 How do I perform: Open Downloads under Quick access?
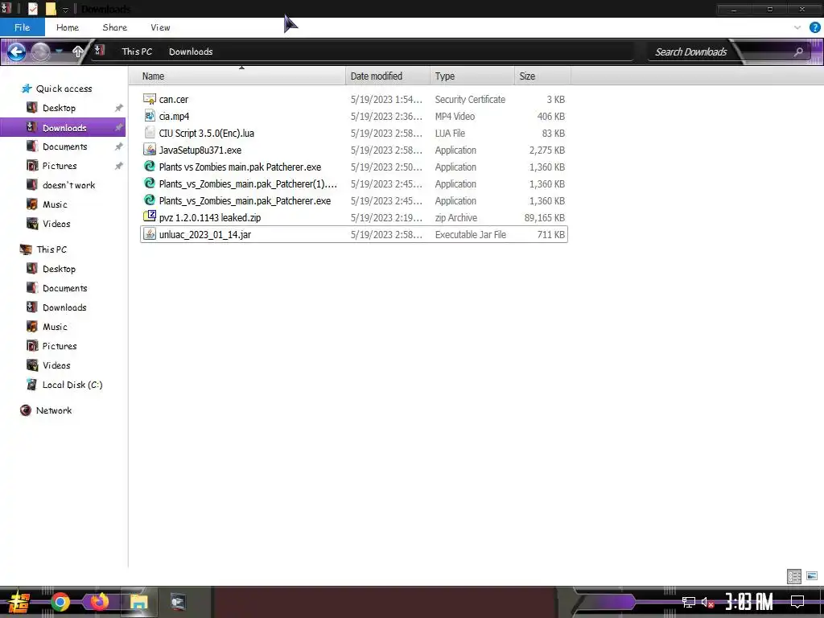[64, 128]
